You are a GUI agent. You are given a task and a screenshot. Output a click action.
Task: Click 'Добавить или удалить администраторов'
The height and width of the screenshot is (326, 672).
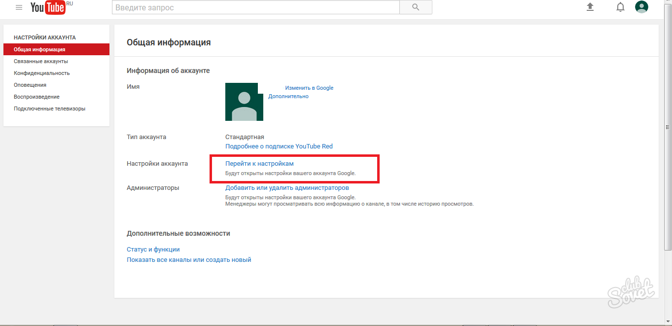[287, 187]
